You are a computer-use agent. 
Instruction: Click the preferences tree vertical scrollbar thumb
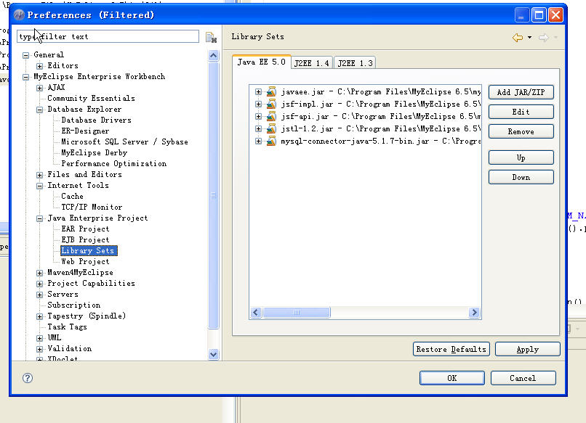pyautogui.click(x=214, y=195)
